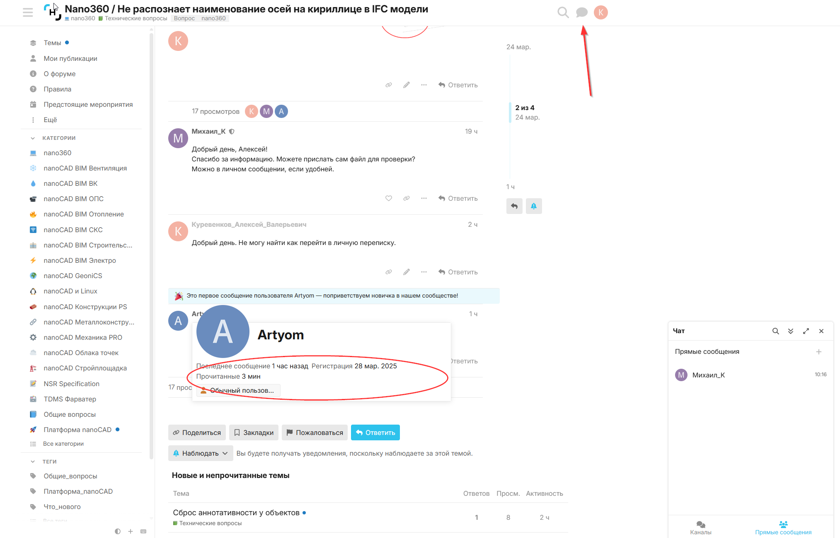Click the Пожаловаться button
The height and width of the screenshot is (538, 840).
(315, 432)
